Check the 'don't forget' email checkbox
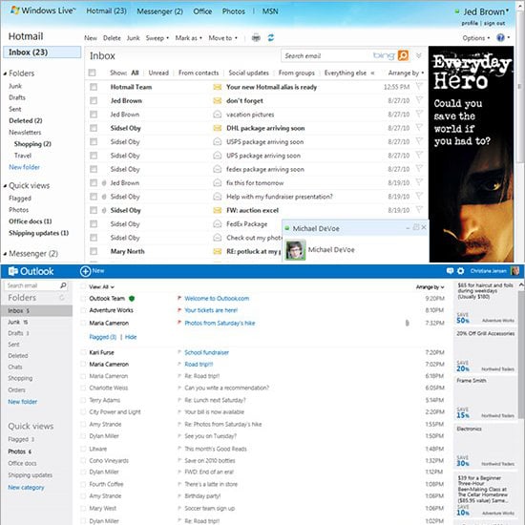 coord(94,101)
